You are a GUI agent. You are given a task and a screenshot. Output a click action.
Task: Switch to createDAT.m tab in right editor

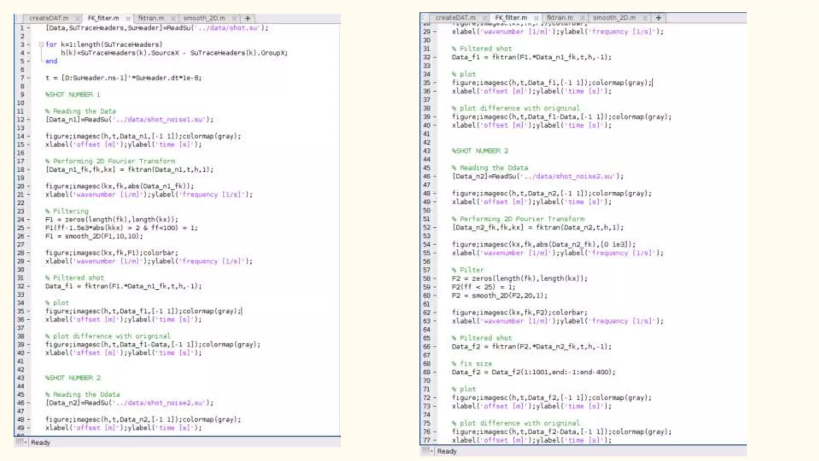[455, 18]
